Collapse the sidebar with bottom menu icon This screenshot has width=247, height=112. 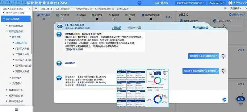[16, 109]
